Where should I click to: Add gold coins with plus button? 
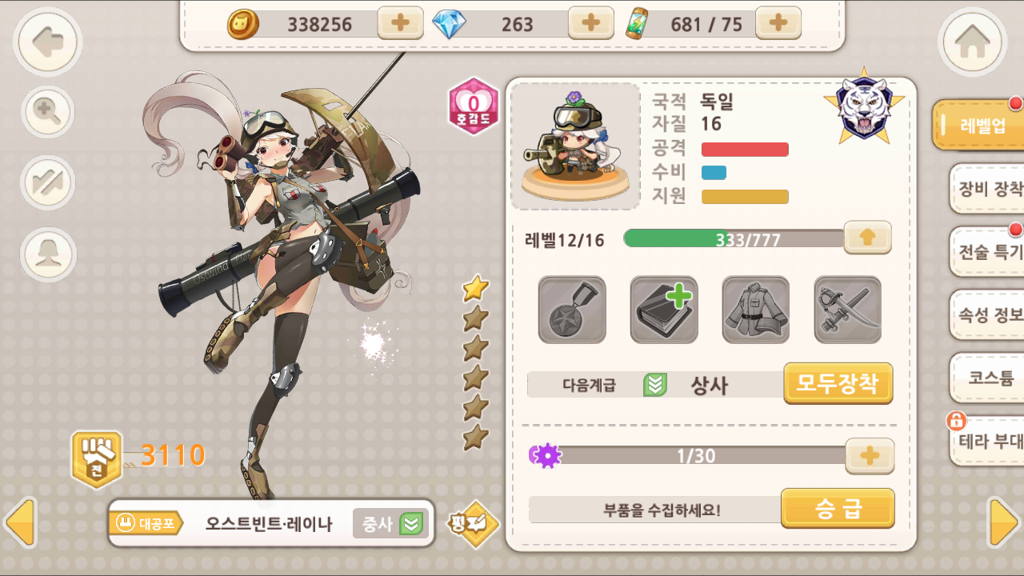401,23
